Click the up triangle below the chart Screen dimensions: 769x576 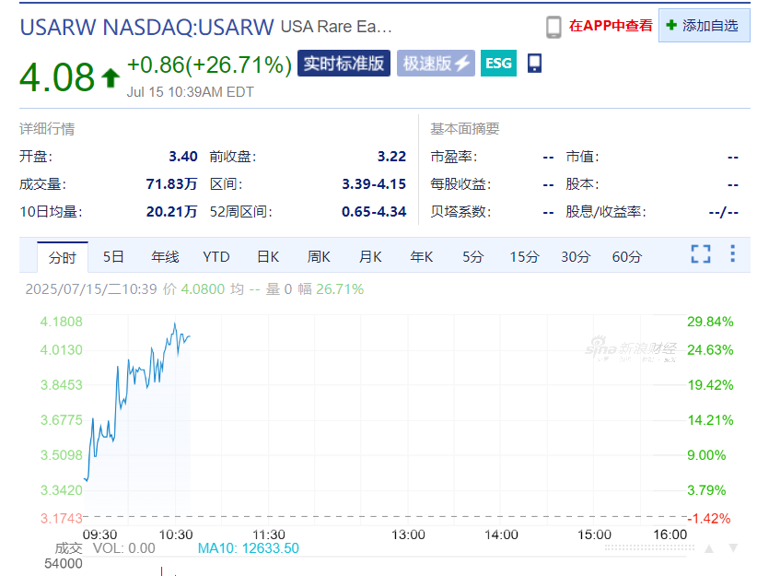709,548
